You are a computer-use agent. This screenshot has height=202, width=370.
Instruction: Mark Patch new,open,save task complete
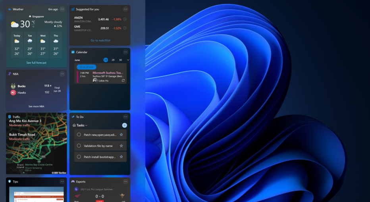79,134
